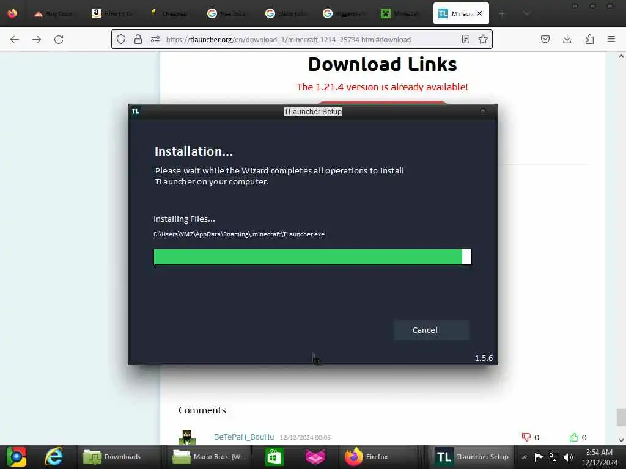Image resolution: width=626 pixels, height=469 pixels.
Task: Cancel the TLauncher installation
Action: pyautogui.click(x=431, y=330)
